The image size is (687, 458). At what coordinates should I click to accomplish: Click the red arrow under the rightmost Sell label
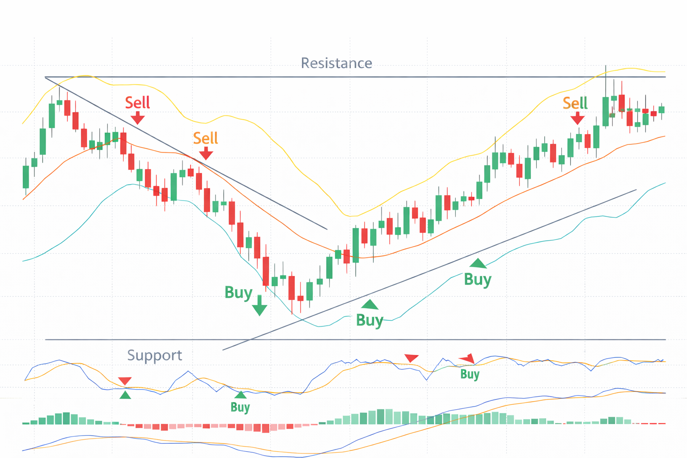tap(577, 119)
